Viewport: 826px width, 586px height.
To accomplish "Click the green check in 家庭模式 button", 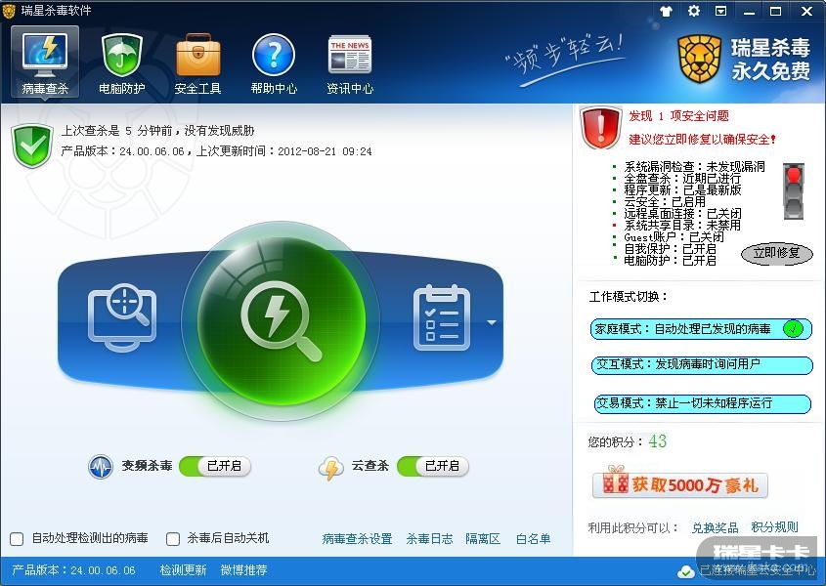I will point(793,329).
